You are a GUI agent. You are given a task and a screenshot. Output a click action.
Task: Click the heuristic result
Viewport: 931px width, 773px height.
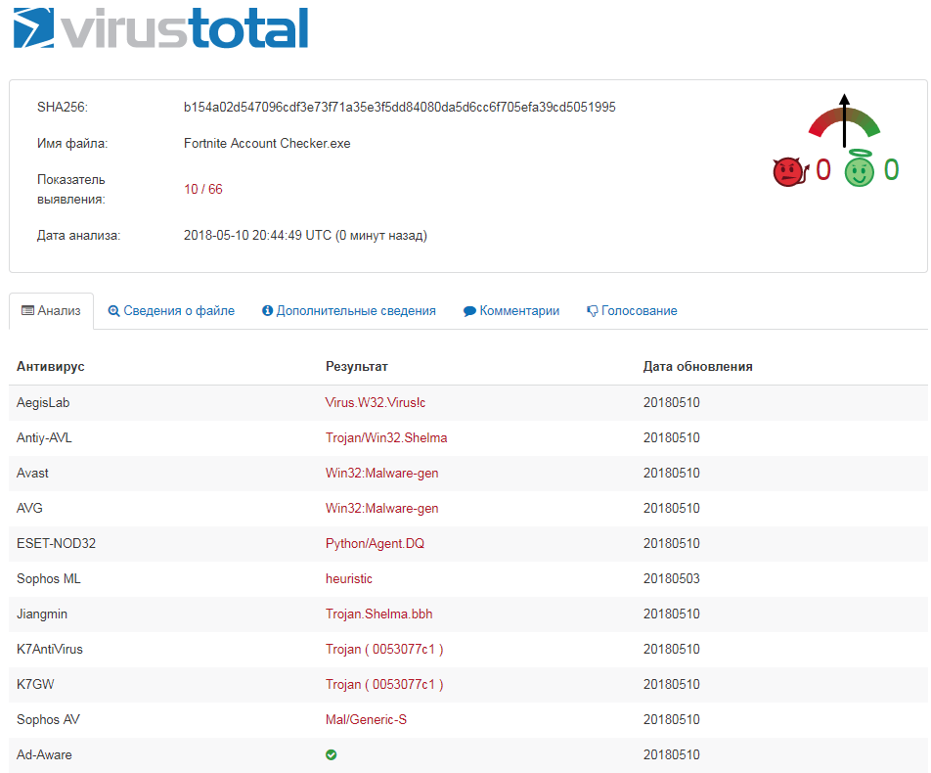pos(348,578)
